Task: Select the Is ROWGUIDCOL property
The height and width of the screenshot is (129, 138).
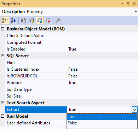Action: 36,76
